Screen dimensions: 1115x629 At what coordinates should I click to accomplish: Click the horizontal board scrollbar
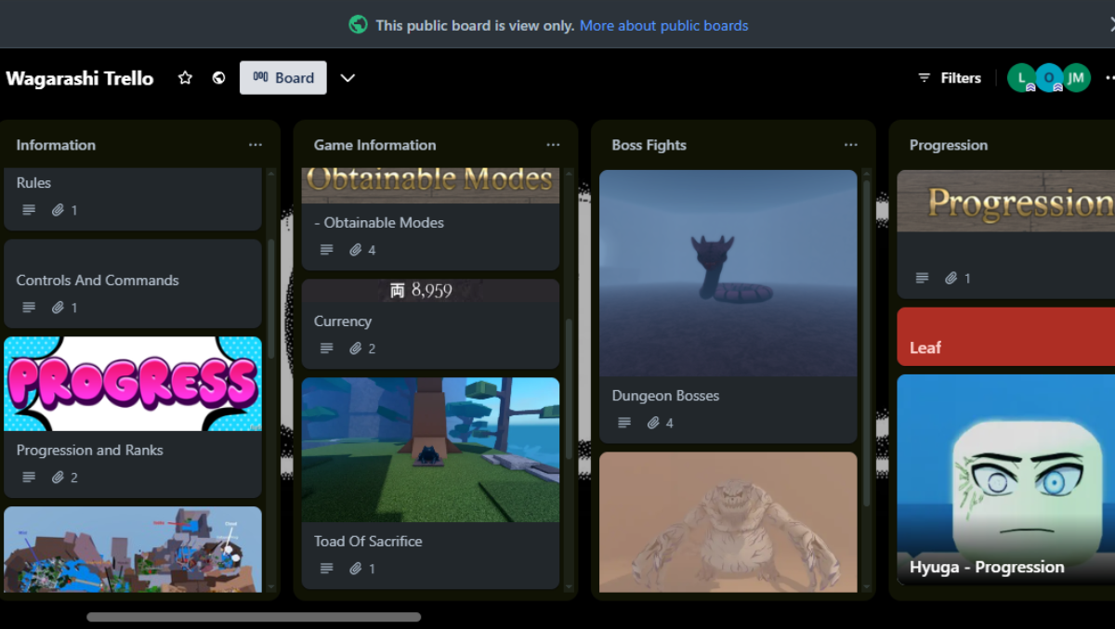(x=254, y=617)
